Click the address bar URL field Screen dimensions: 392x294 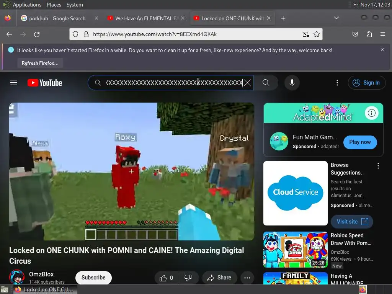tap(196, 34)
